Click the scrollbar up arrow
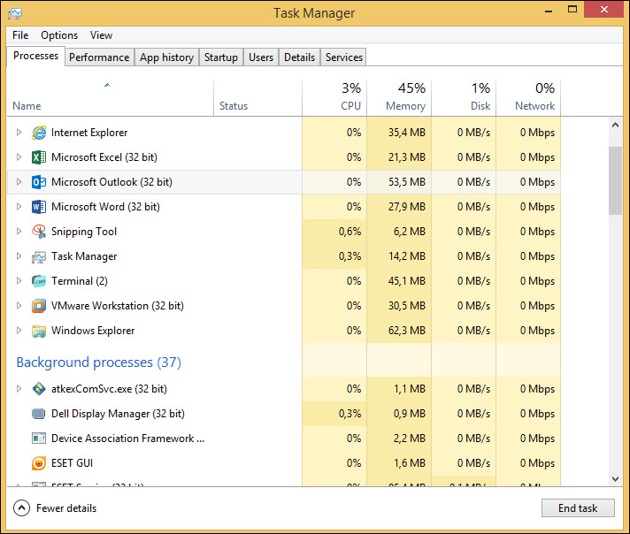The width and height of the screenshot is (630, 534). [615, 125]
